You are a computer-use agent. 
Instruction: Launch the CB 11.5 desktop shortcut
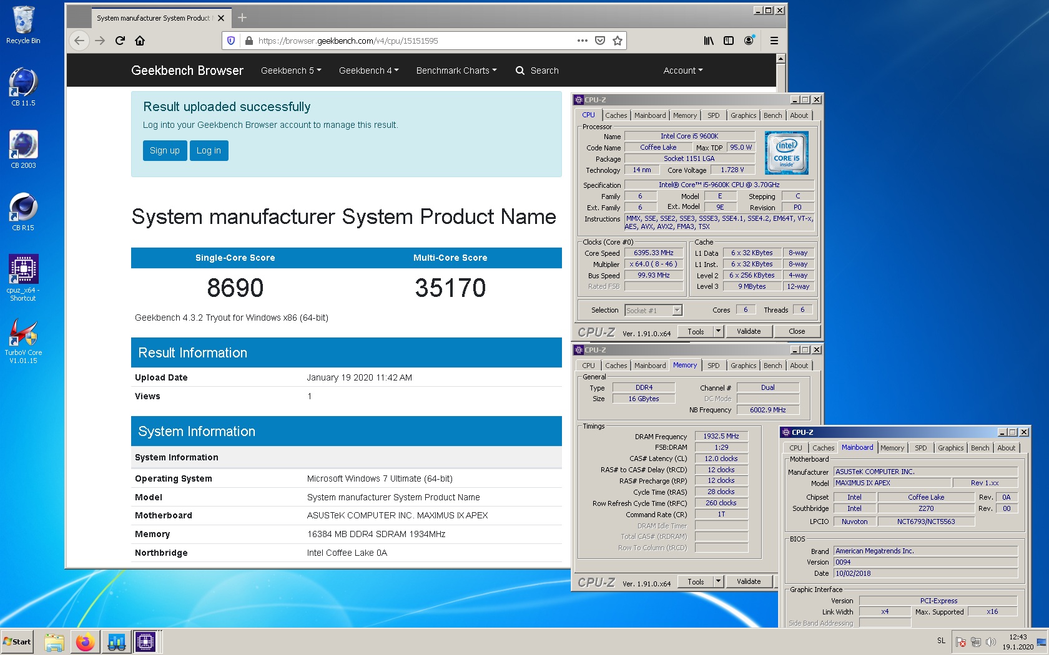[23, 87]
